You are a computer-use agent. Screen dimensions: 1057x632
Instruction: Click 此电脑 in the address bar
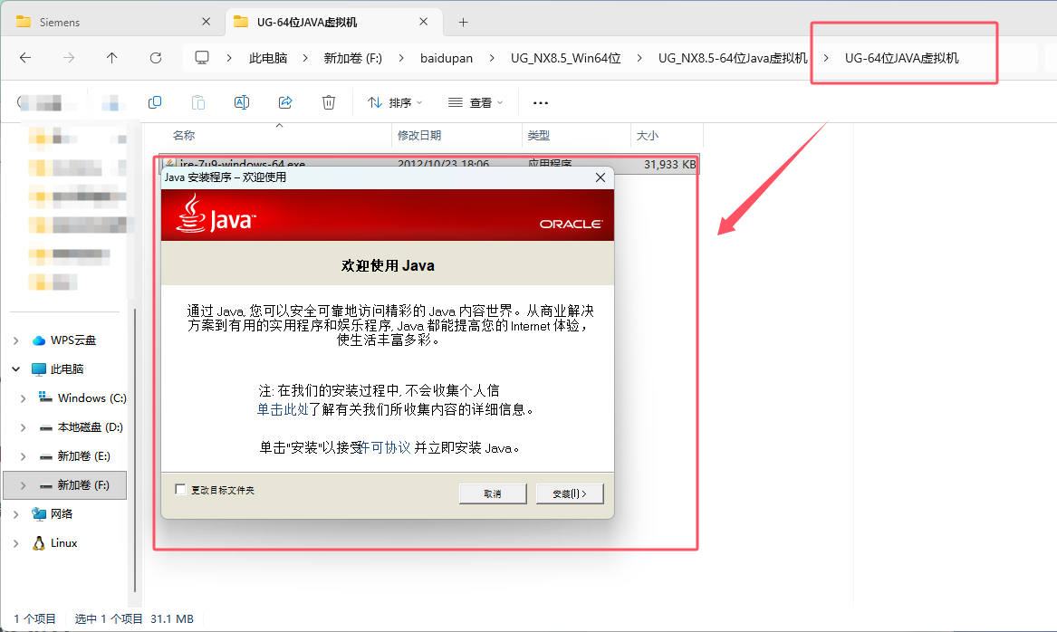(x=268, y=58)
